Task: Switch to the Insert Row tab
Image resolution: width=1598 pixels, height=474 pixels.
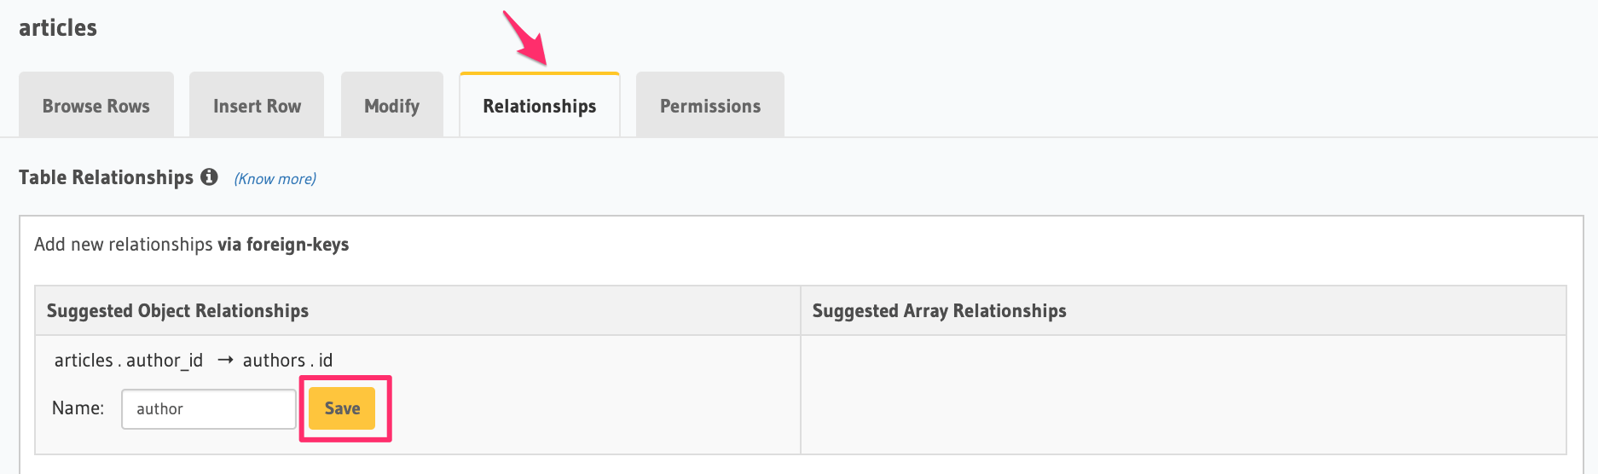Action: click(x=257, y=106)
